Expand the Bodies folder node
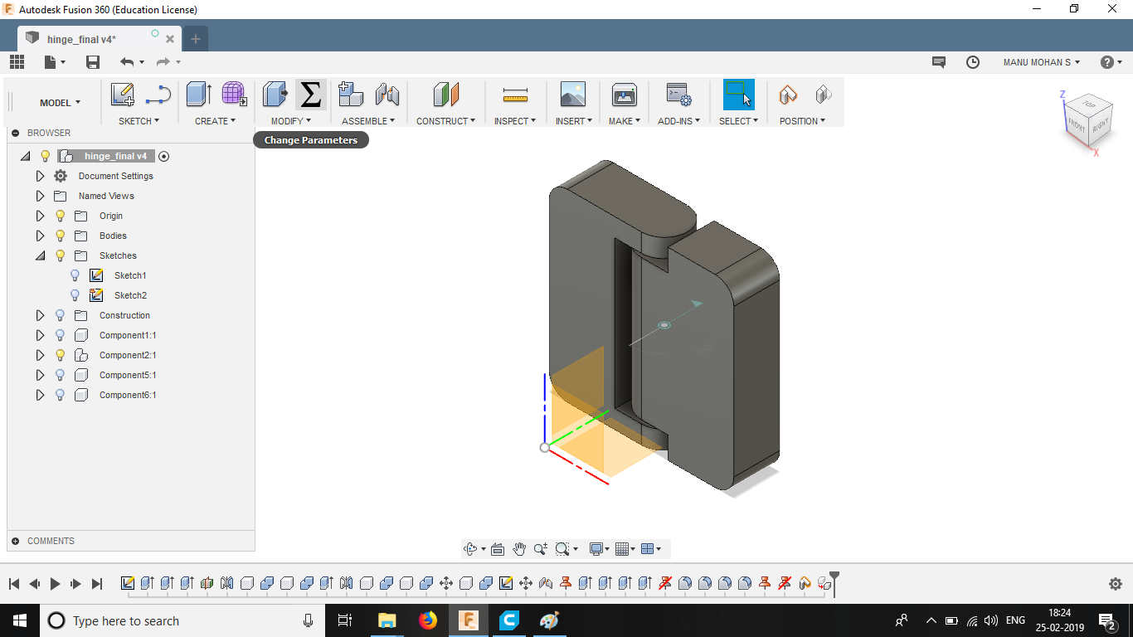This screenshot has height=637, width=1133. pos(40,236)
